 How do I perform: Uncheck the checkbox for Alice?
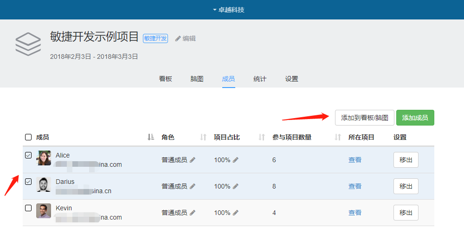coord(28,155)
